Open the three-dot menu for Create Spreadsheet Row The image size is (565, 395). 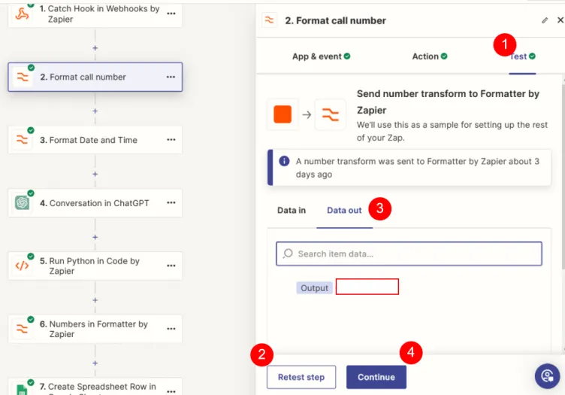(171, 391)
